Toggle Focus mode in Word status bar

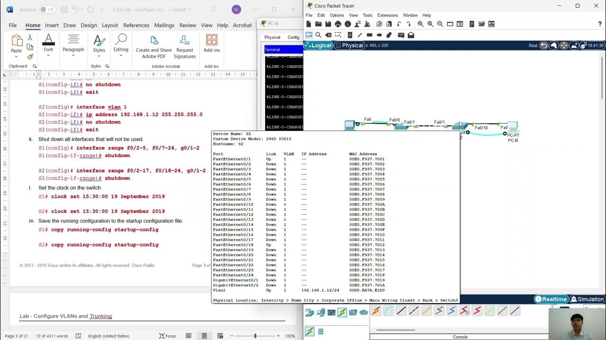[x=167, y=336]
